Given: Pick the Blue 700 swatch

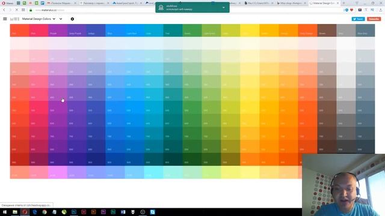Looking at the screenshot, I should [115, 133].
